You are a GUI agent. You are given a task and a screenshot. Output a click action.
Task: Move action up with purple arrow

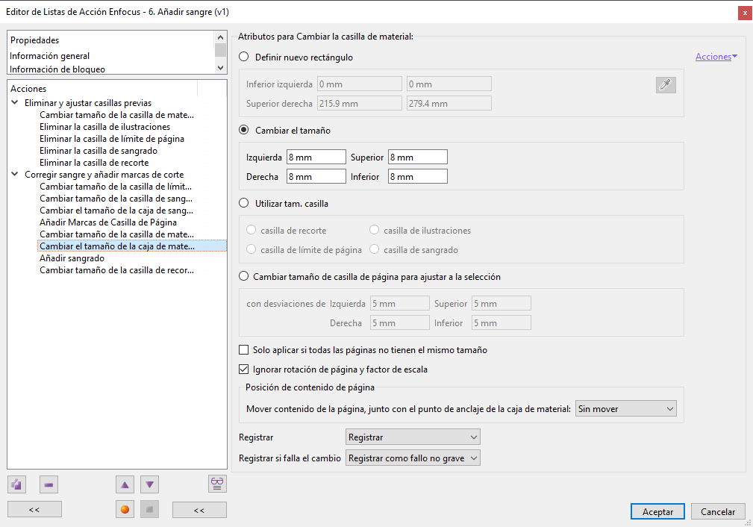125,484
